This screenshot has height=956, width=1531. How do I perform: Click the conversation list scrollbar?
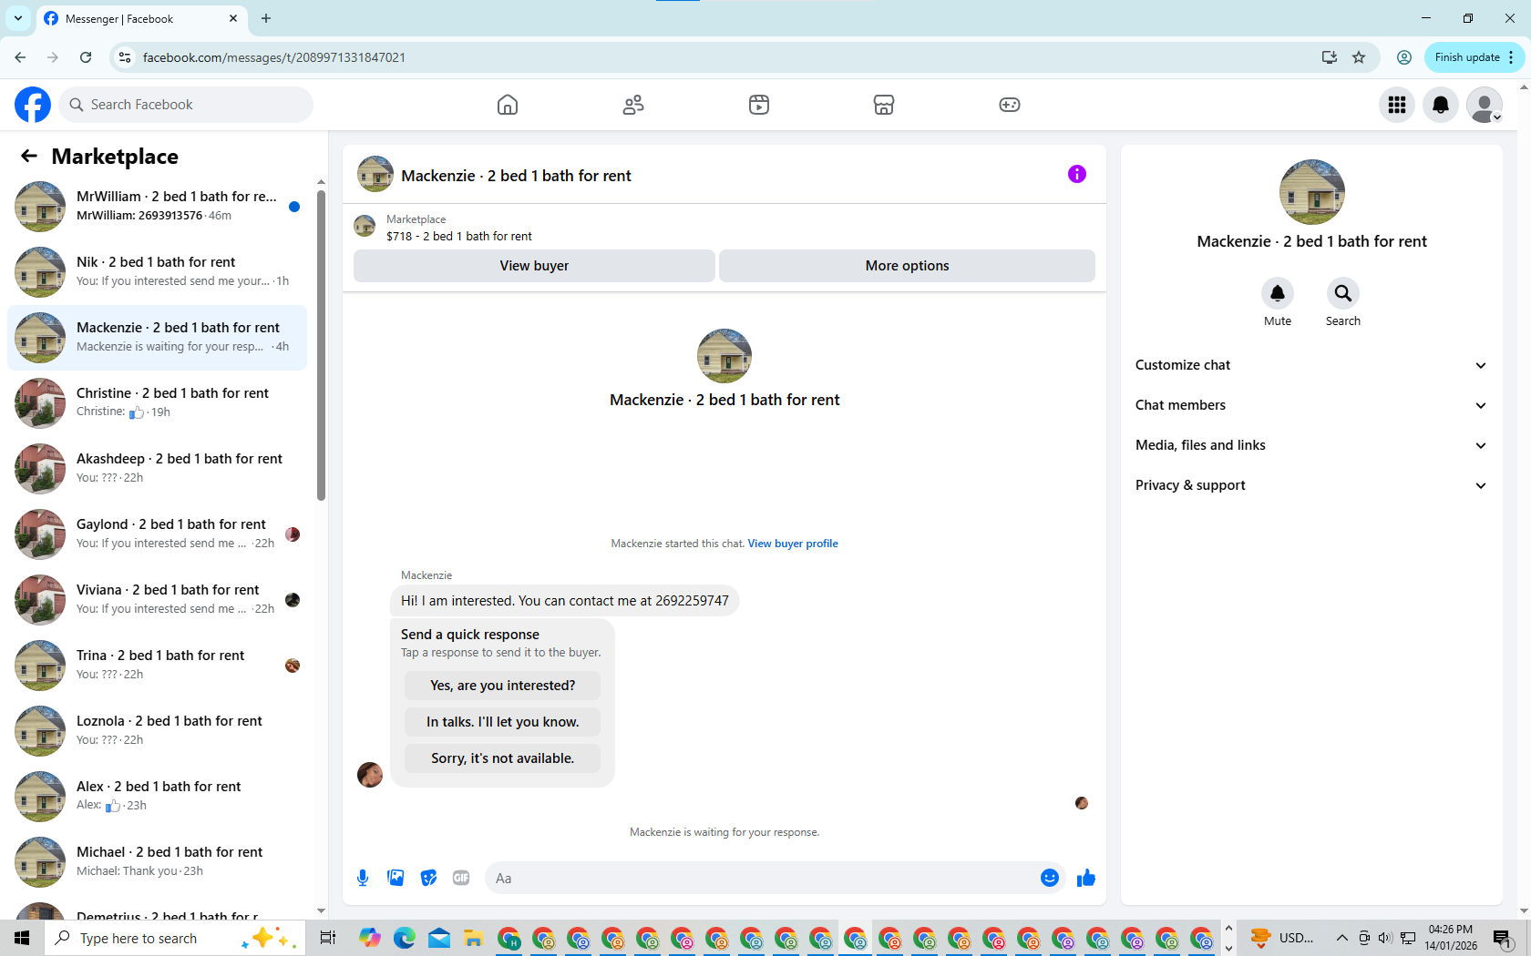tap(321, 346)
